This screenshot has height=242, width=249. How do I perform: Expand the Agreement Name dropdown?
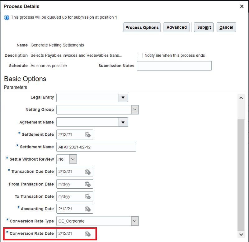(x=123, y=122)
